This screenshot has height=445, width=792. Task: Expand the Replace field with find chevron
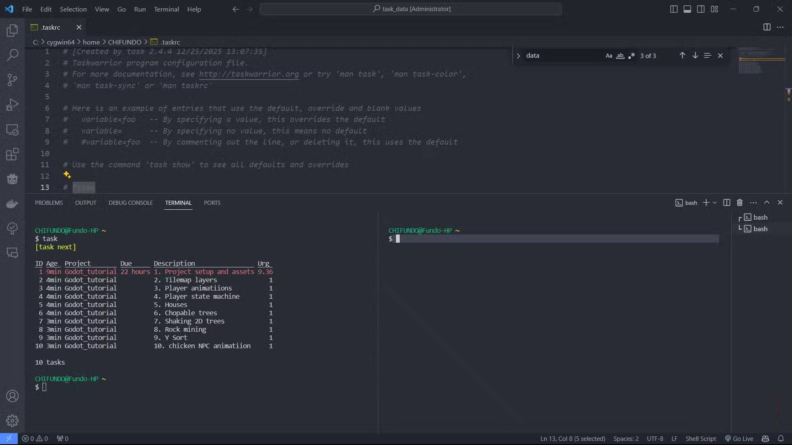(519, 56)
